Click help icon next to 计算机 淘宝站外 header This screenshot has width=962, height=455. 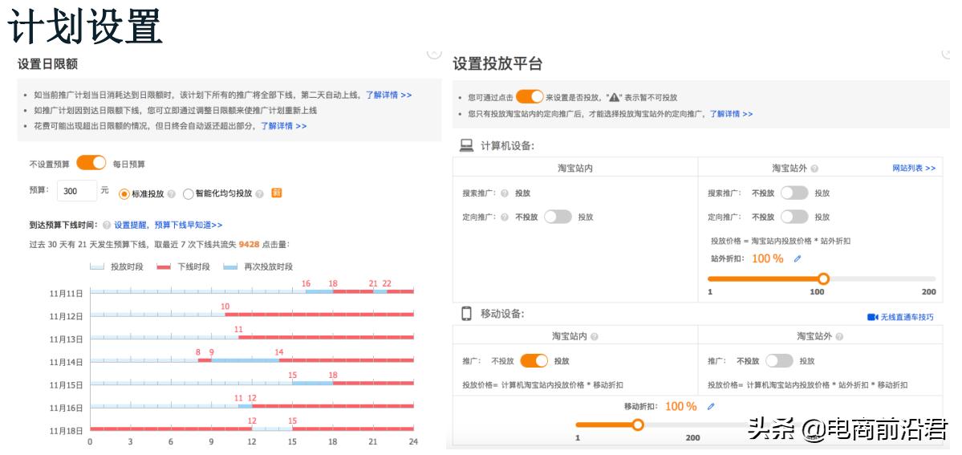pos(814,169)
